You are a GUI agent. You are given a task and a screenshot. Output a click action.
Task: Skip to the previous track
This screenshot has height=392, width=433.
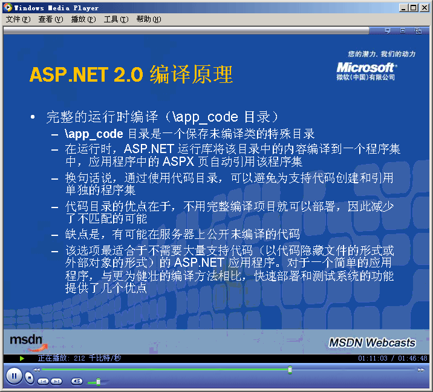(x=43, y=382)
